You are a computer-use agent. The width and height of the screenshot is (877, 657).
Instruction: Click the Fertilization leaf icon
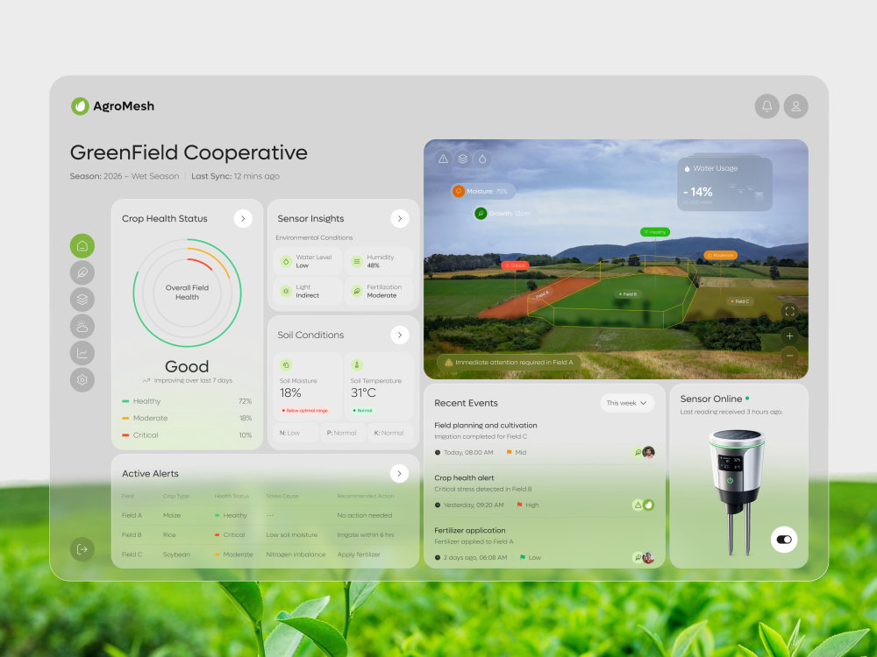pos(357,291)
